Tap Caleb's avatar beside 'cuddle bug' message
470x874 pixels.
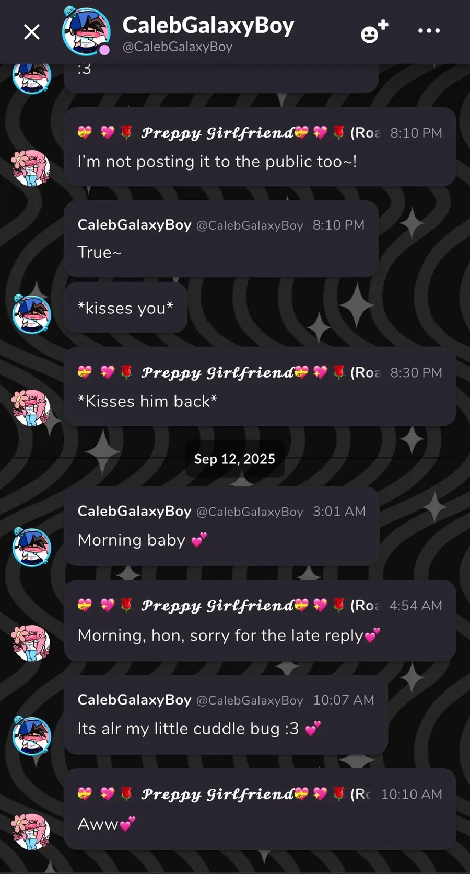click(31, 735)
